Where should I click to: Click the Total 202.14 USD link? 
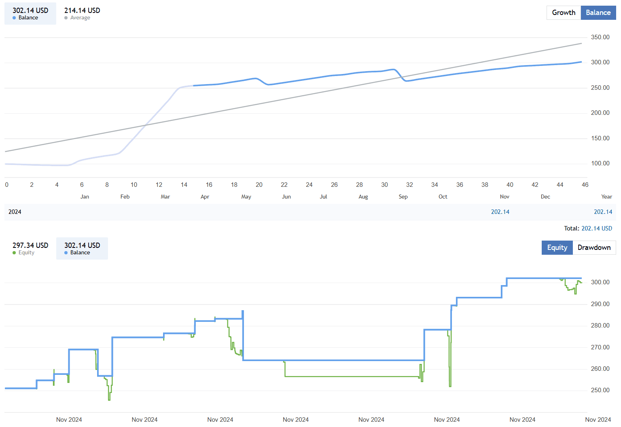(x=596, y=228)
